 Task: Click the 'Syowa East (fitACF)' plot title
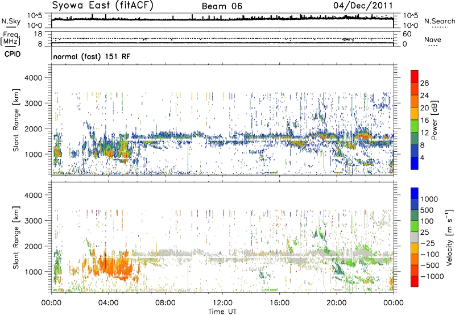click(x=102, y=5)
